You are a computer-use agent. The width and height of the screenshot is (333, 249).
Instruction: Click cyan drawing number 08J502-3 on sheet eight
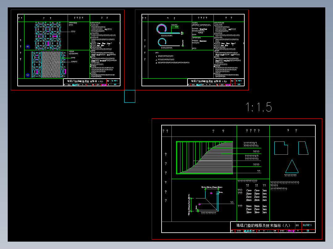(x=307, y=225)
